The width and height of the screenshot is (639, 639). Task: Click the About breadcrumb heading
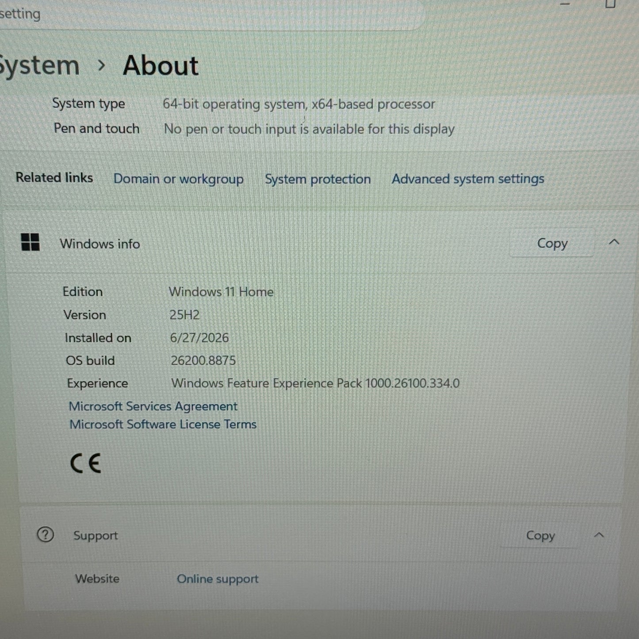pyautogui.click(x=161, y=65)
